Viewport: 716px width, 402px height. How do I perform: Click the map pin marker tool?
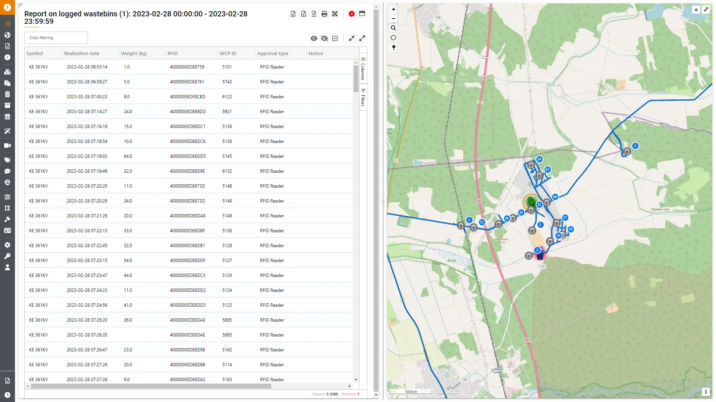(393, 47)
